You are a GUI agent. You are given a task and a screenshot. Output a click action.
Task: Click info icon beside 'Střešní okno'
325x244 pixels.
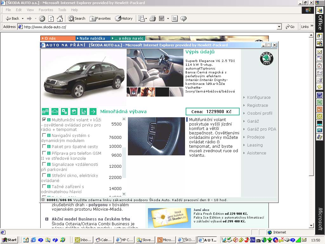point(49,175)
